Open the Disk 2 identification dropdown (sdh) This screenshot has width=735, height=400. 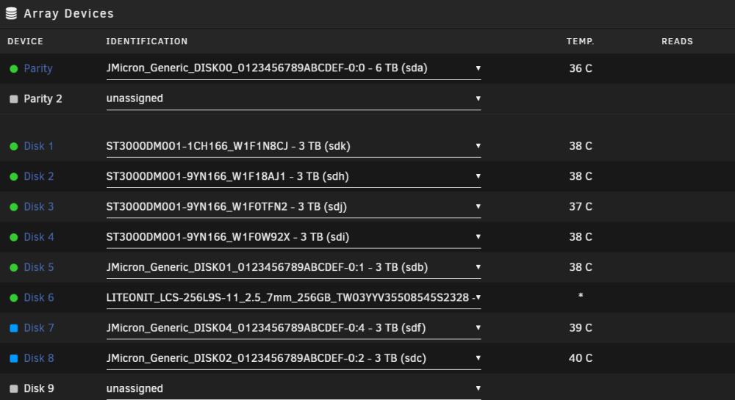[x=293, y=176]
